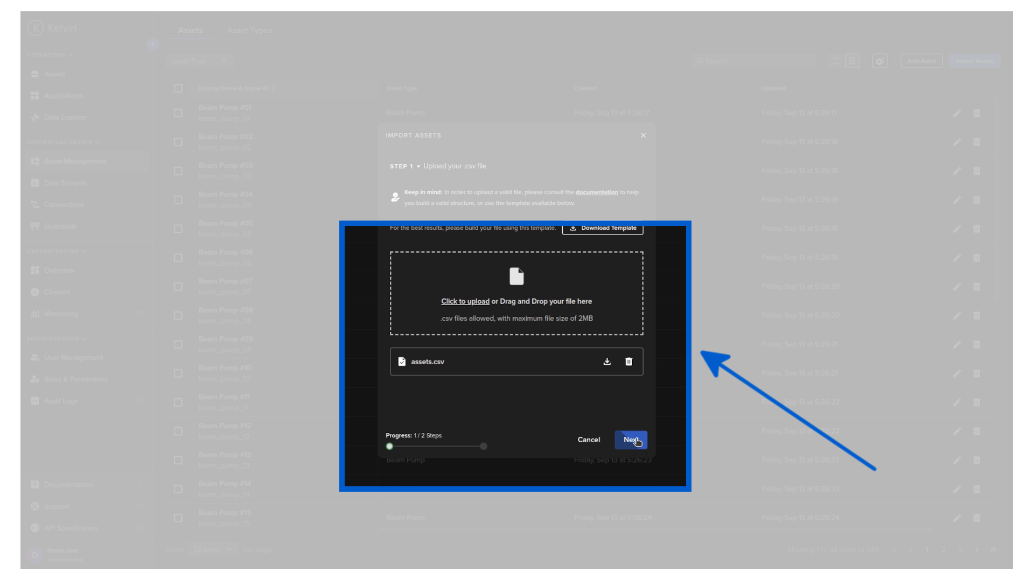Check the Beam Pump #09 checkbox
The image size is (1034, 581).
pyautogui.click(x=178, y=345)
